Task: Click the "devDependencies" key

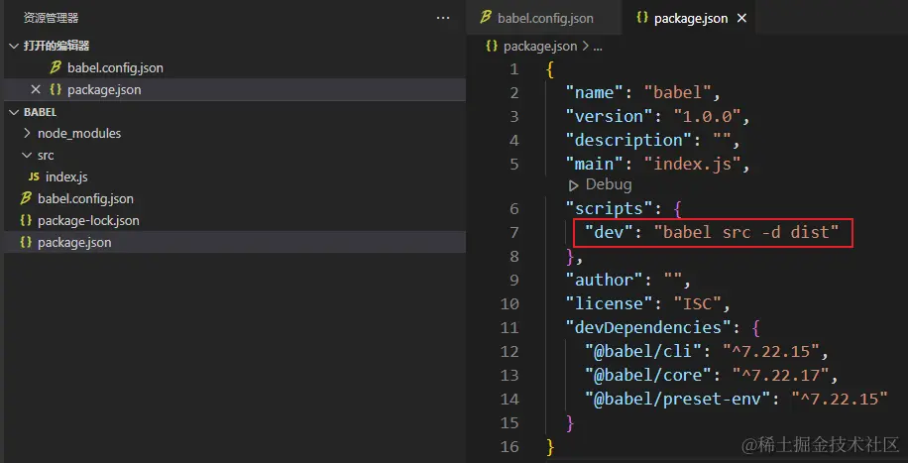Action: [x=647, y=327]
